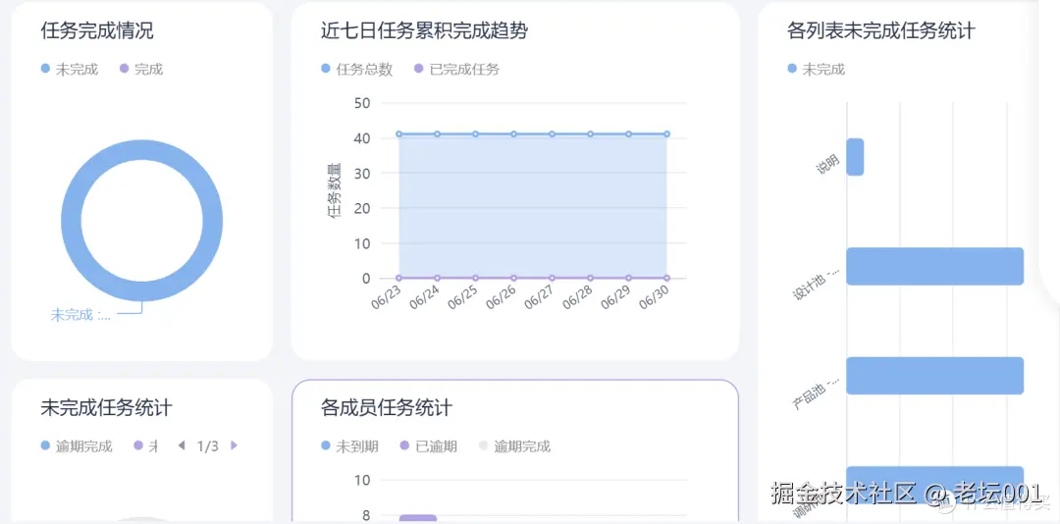The width and height of the screenshot is (1060, 524).
Task: Toggle 任务总数 legend in trend chart
Action: 357,69
